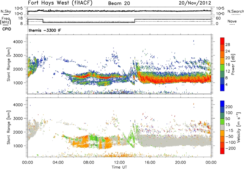Click the 'CPID' label
The width and height of the screenshot is (244, 169).
point(7,29)
